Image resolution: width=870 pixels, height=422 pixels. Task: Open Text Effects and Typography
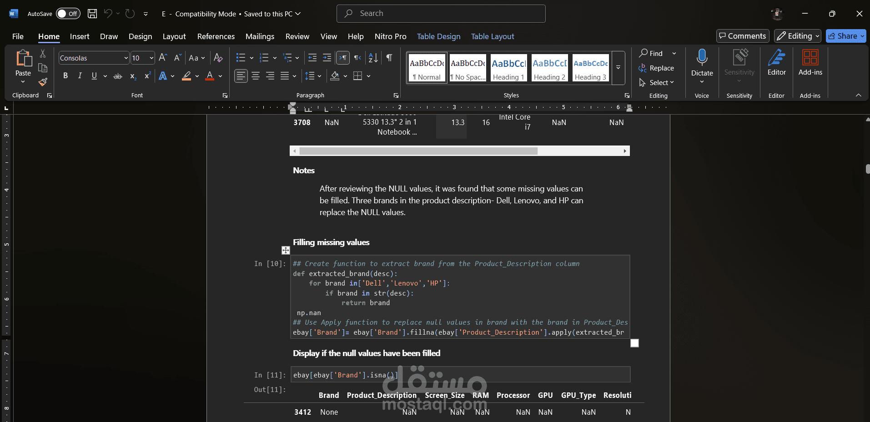pos(163,76)
